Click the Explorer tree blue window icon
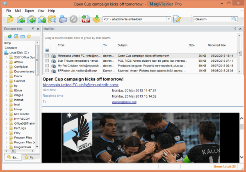 coord(23,36)
